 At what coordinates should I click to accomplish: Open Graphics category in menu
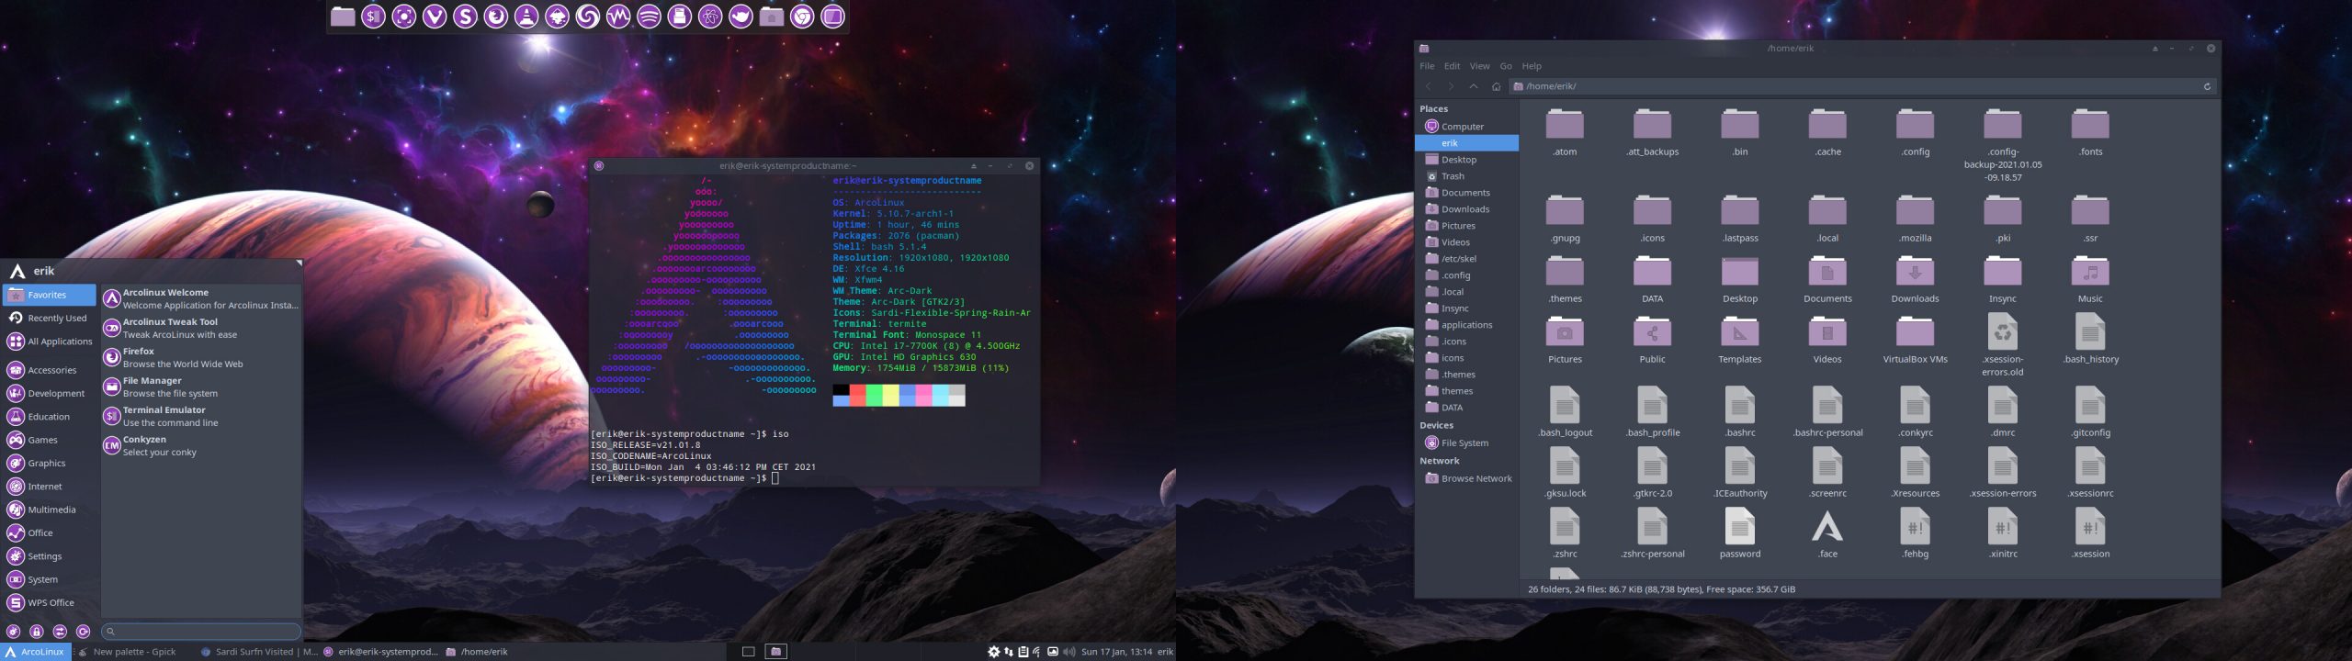coord(50,463)
